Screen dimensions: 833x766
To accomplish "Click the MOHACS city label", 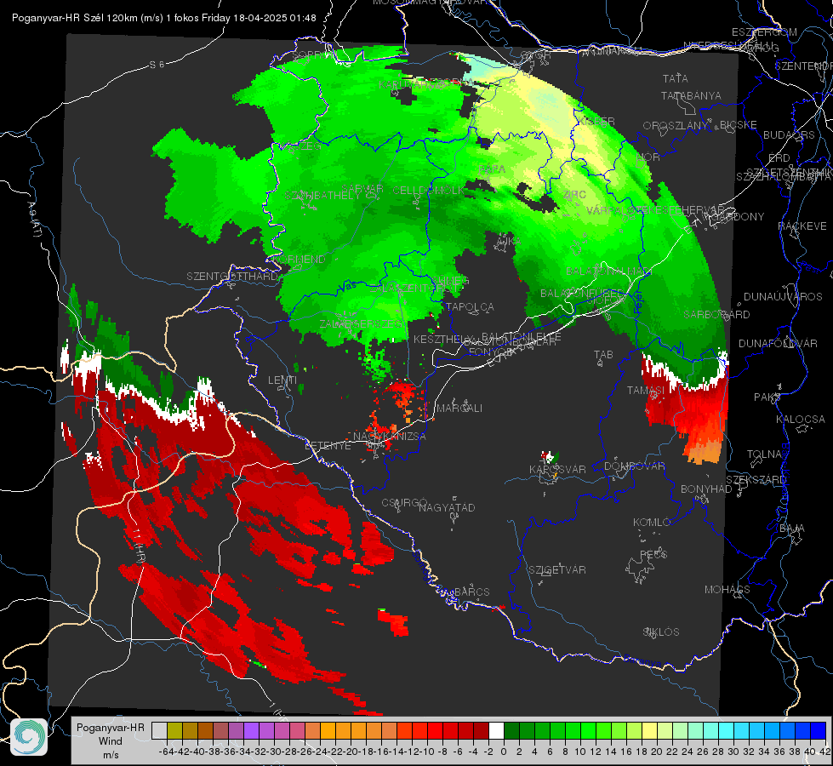I will point(727,590).
